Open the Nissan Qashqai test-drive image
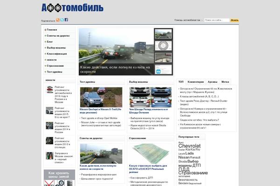The image size is (280, 186). [91, 97]
